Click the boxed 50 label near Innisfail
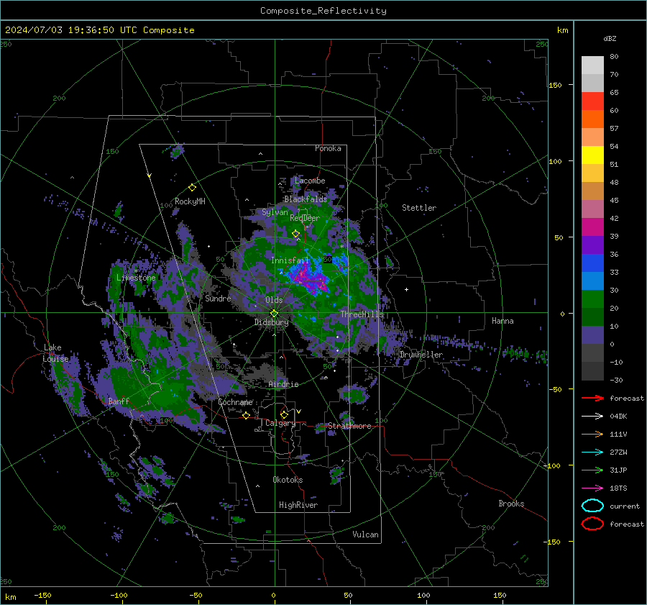 point(328,260)
